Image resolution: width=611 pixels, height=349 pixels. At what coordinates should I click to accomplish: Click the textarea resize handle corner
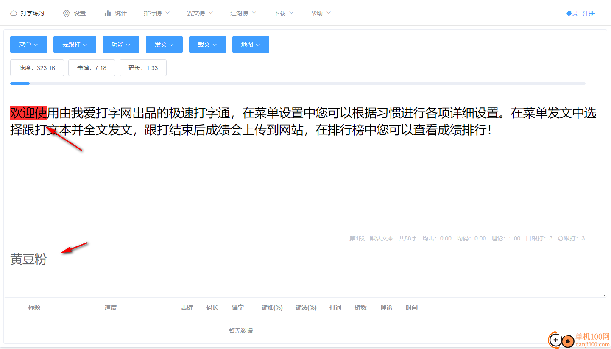point(604,294)
